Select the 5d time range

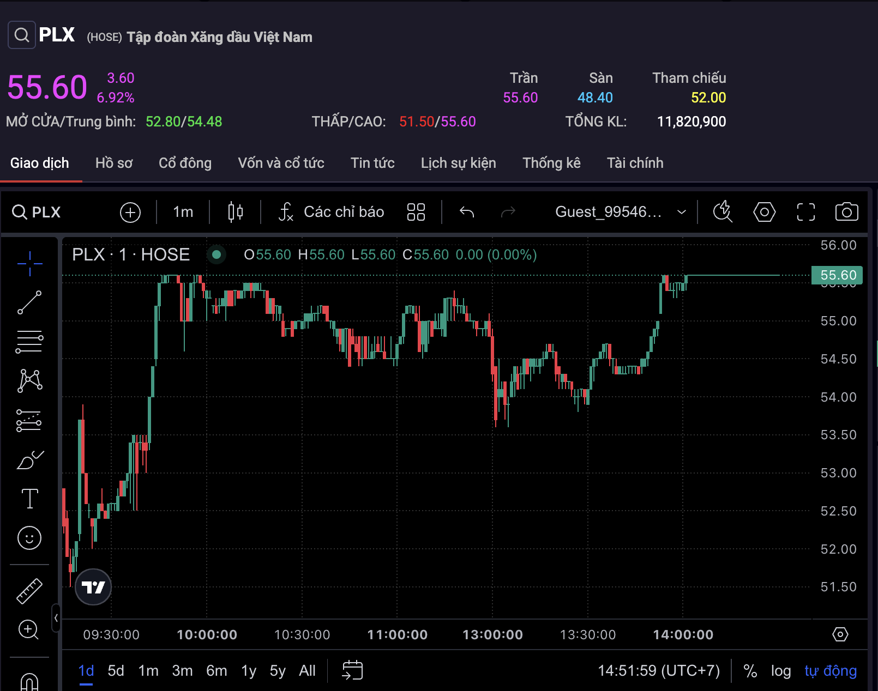[x=116, y=671]
